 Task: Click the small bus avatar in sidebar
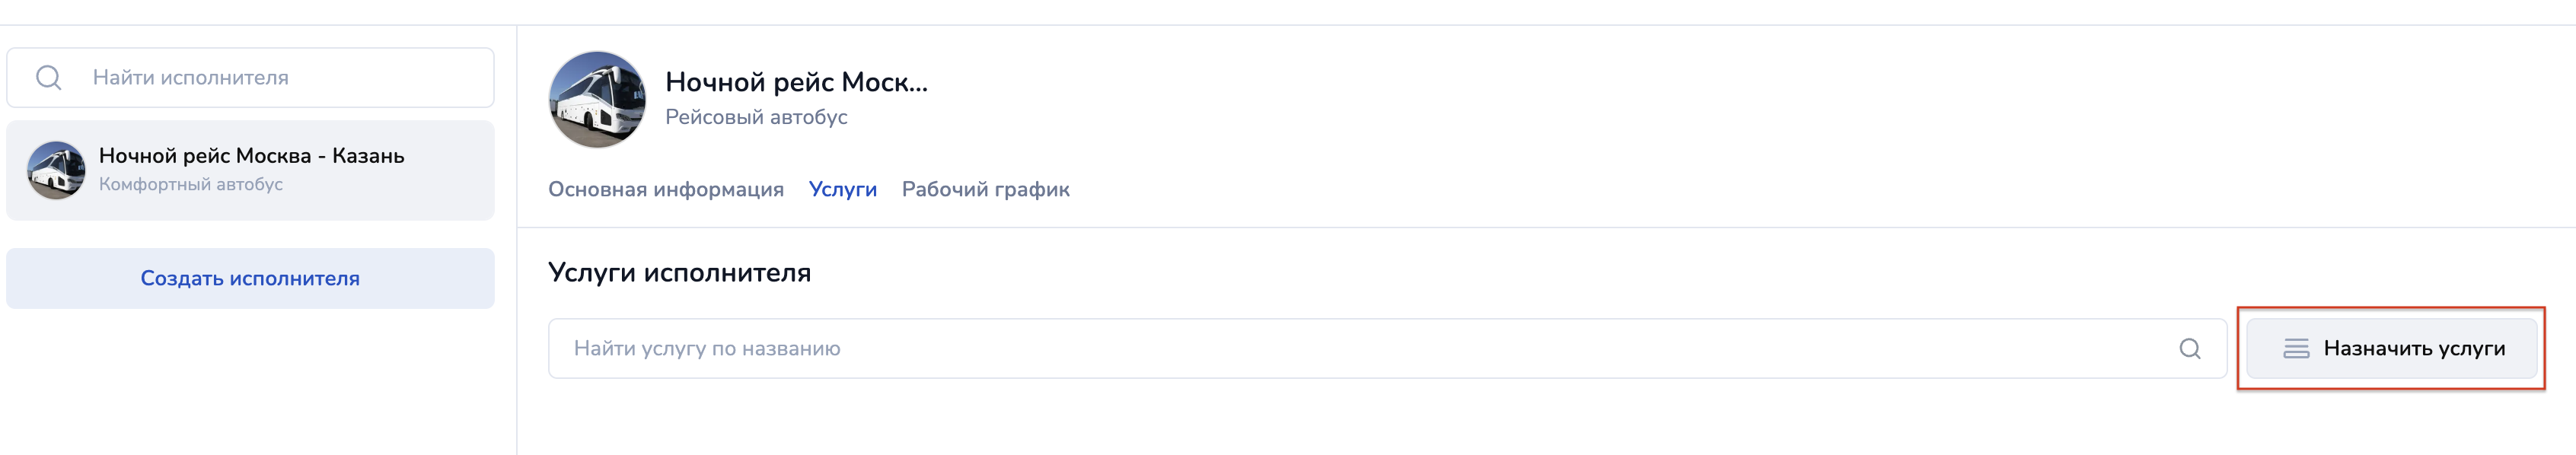coord(56,170)
